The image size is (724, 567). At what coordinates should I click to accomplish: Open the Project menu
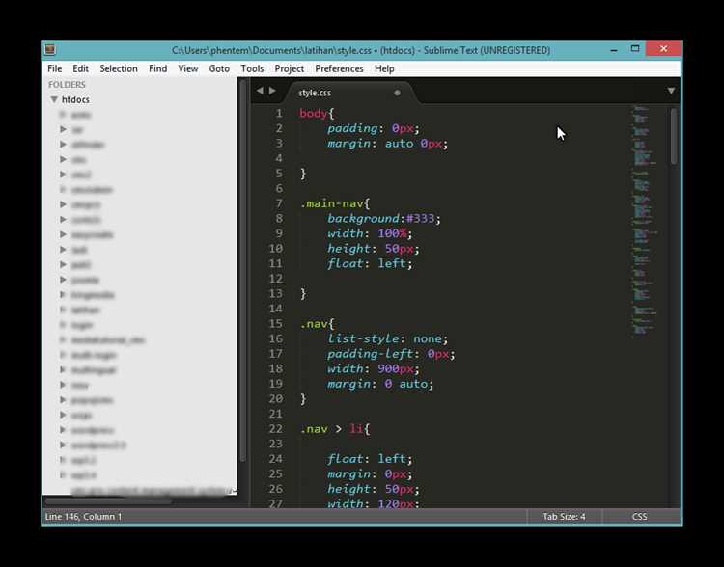(x=289, y=68)
